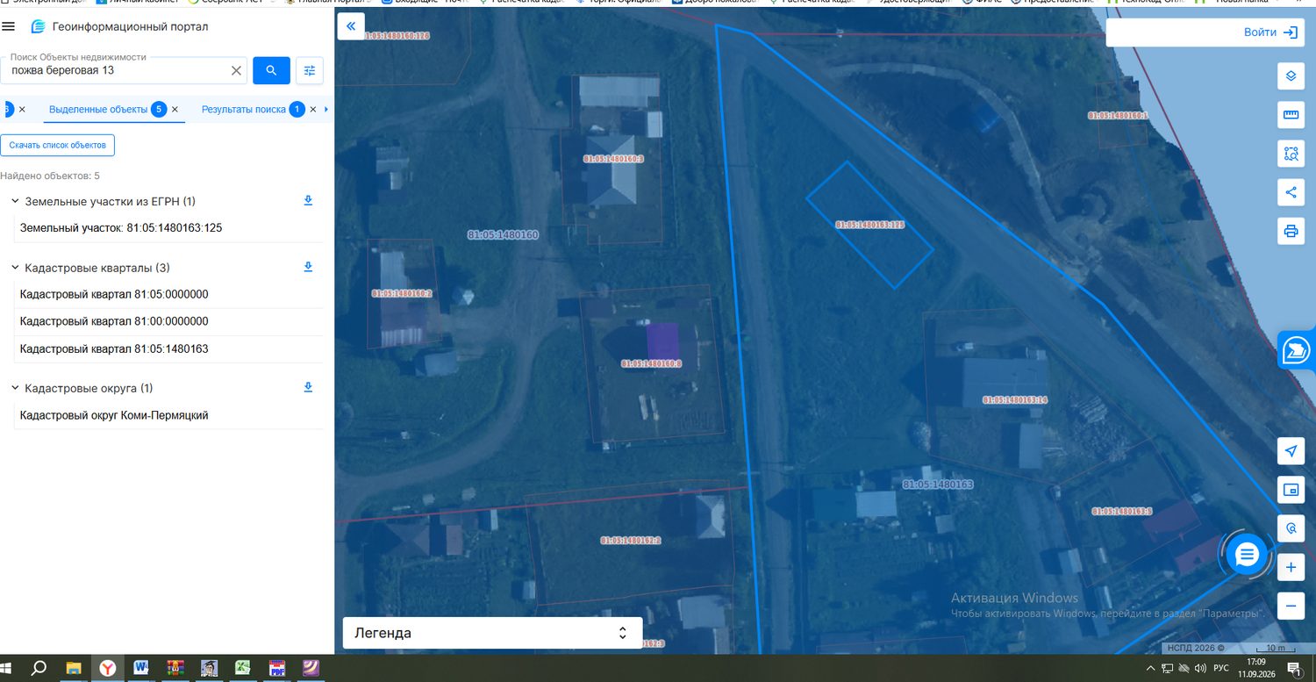The width and height of the screenshot is (1316, 682).
Task: Zoom out with the minus button
Action: coord(1291,606)
